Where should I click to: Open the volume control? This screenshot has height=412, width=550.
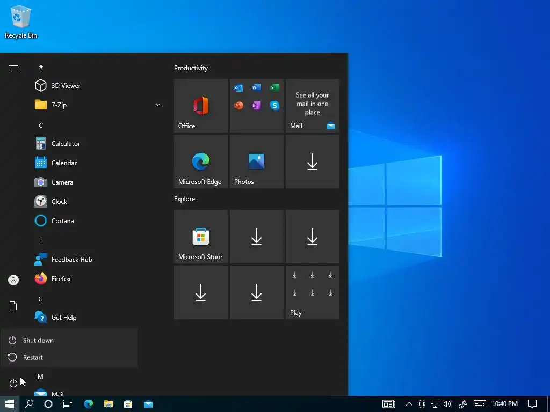[447, 404]
